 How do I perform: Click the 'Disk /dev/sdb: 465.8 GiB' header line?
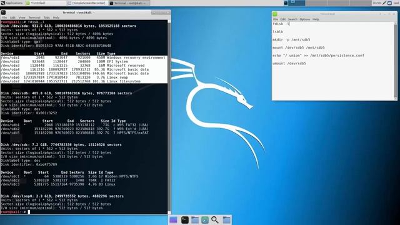66,93
